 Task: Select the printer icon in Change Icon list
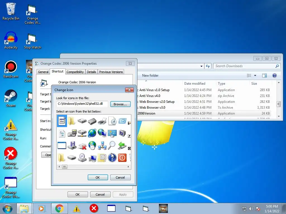pyautogui.click(x=102, y=121)
